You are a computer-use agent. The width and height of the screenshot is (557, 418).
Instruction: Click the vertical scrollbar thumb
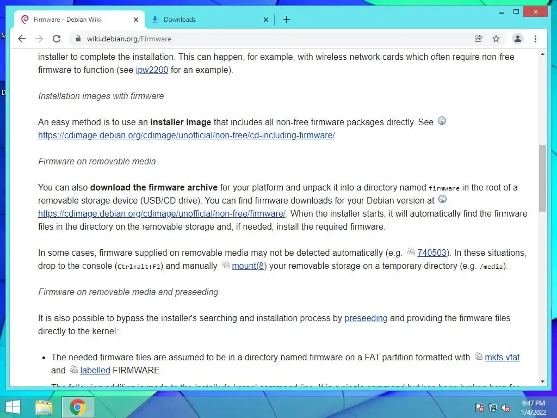[542, 178]
